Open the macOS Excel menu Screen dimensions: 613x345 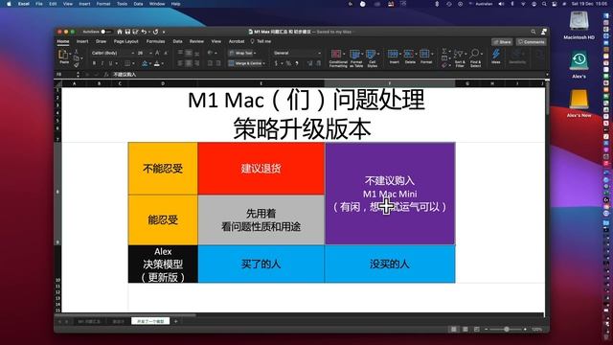23,4
